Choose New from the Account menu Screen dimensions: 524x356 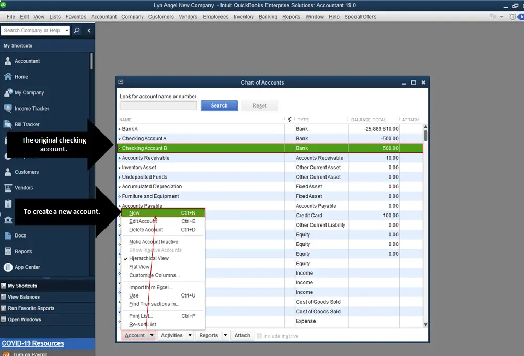coord(163,213)
